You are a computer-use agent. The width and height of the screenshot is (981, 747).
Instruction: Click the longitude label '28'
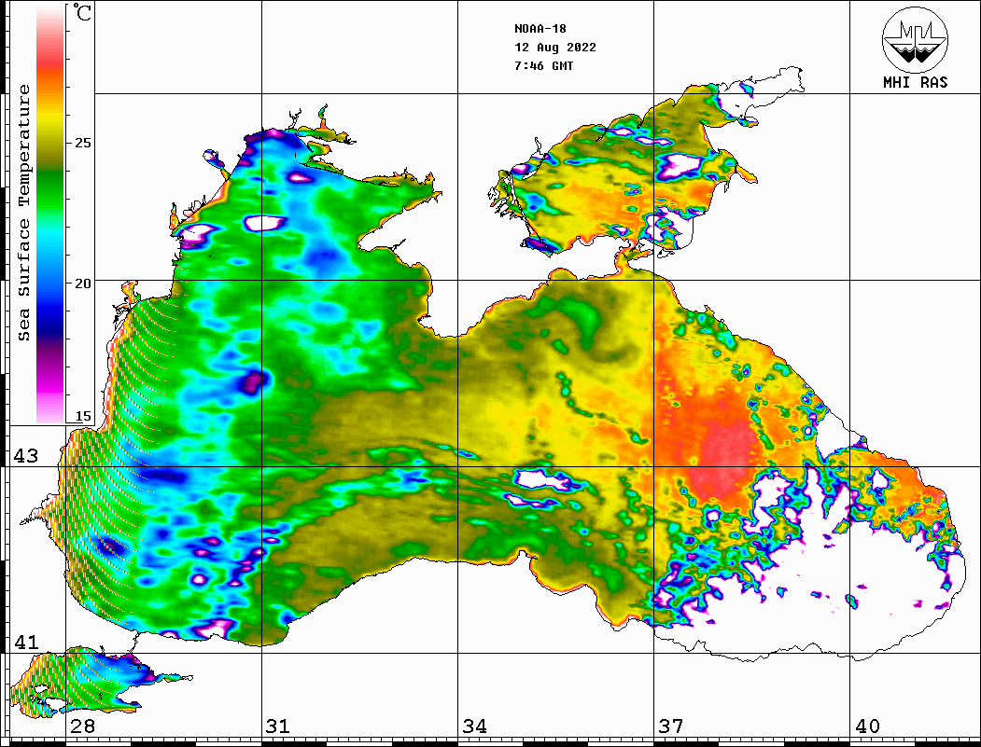[82, 726]
